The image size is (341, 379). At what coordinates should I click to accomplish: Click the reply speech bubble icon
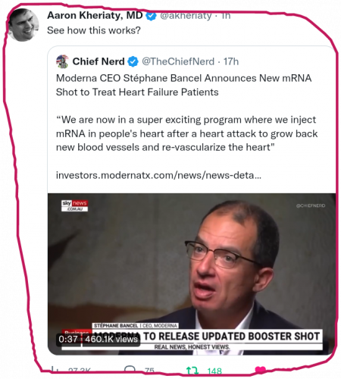[x=130, y=370]
